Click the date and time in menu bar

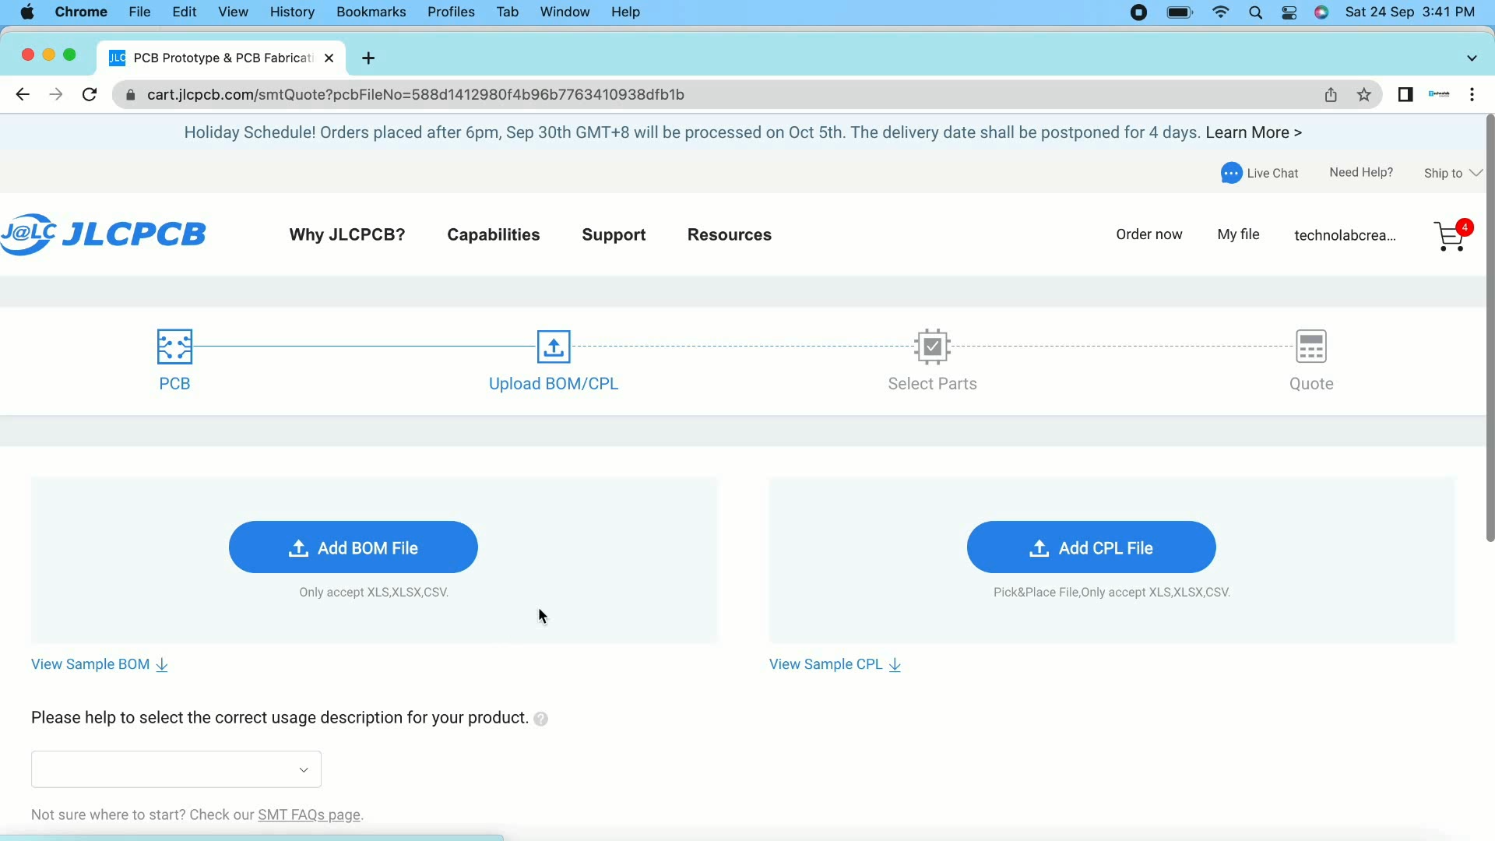click(1410, 12)
